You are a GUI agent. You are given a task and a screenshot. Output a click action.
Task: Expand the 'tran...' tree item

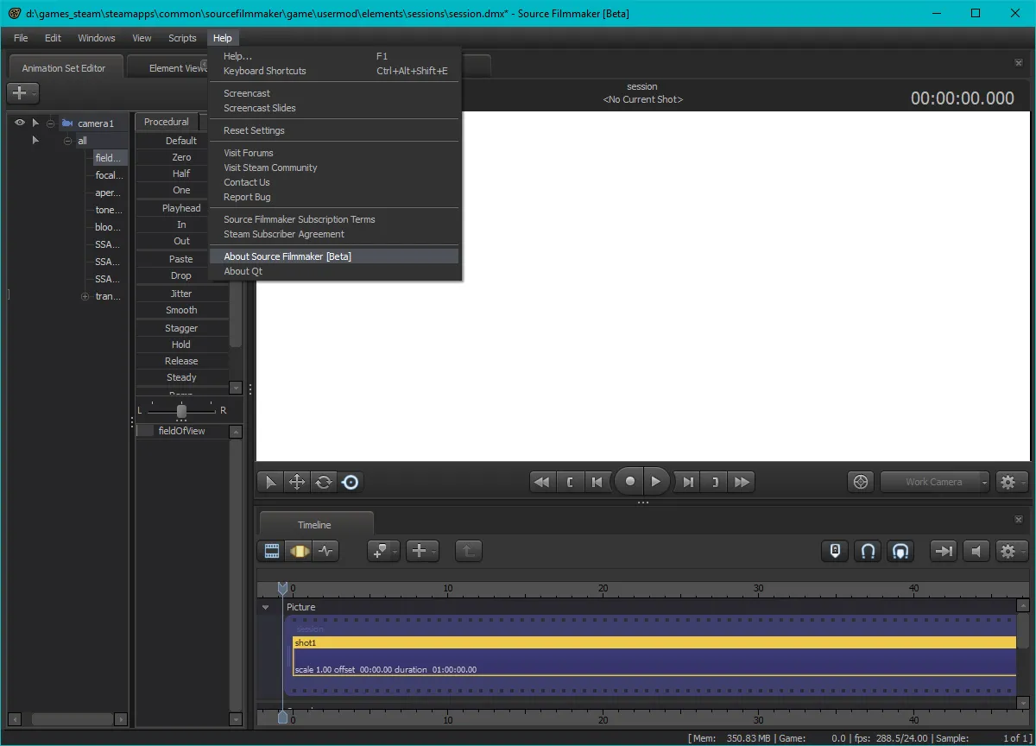(85, 297)
